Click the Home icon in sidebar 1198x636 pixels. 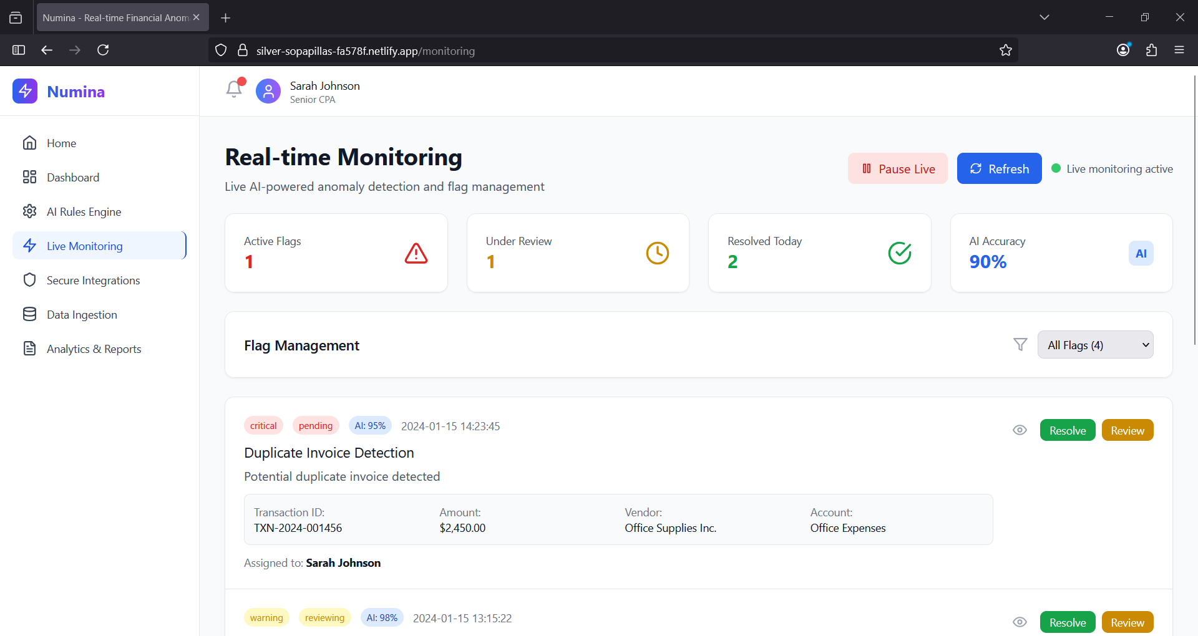pyautogui.click(x=29, y=143)
